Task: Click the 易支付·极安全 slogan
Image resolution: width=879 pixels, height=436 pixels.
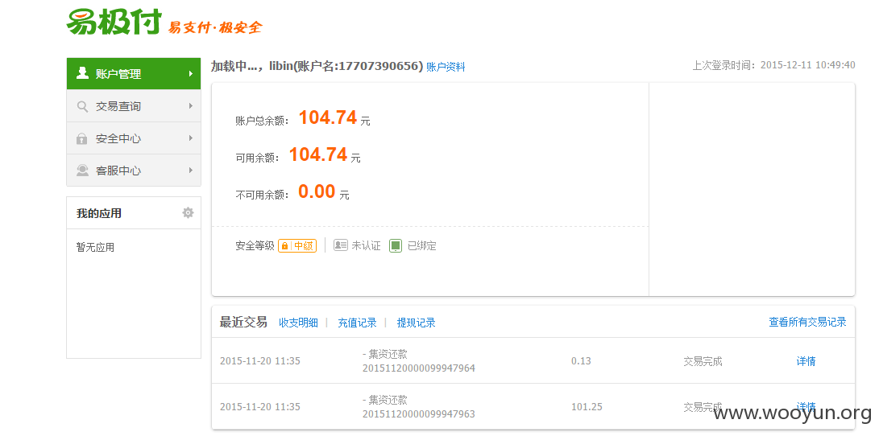Action: (x=215, y=27)
